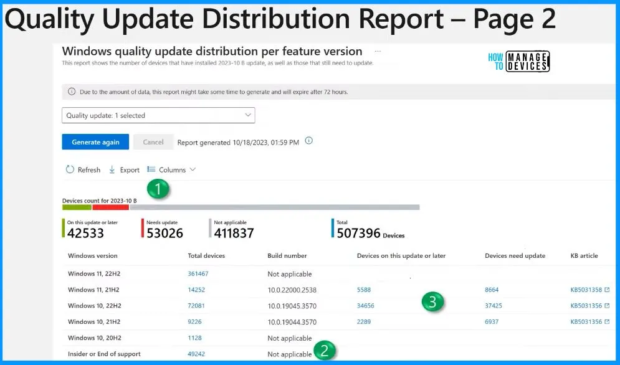Select the Windows 11, 21H2 row label
The width and height of the screenshot is (620, 365).
[93, 290]
